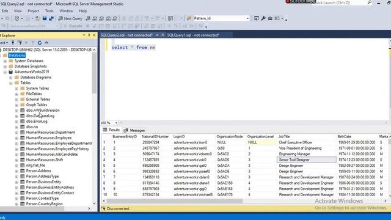Collapse the AdventureWorks2019 database node

tap(5, 72)
